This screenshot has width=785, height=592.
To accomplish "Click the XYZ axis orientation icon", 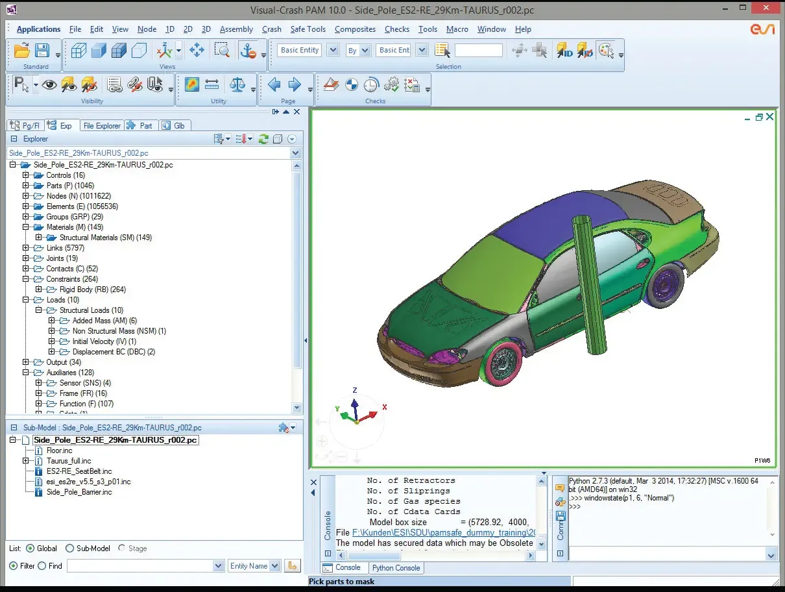I will point(165,50).
